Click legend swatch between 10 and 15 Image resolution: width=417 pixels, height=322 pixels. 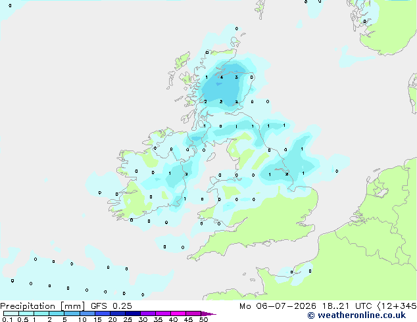pos(87,313)
